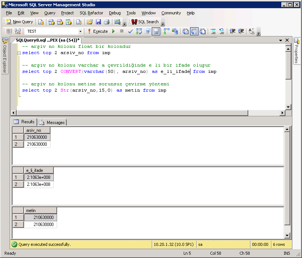Viewport: 302px width, 258px height.
Task: Open a new Database Engine Query
Action: [x=41, y=22]
